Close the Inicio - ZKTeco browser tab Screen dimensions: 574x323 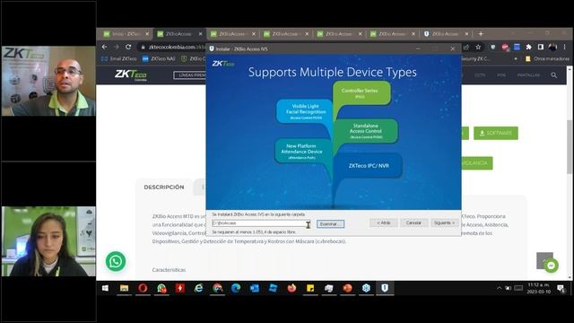pos(147,34)
